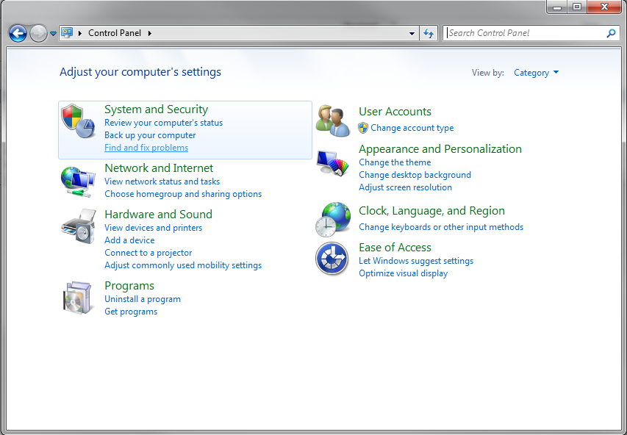Click the UAC shield beside Change account type

pyautogui.click(x=363, y=128)
